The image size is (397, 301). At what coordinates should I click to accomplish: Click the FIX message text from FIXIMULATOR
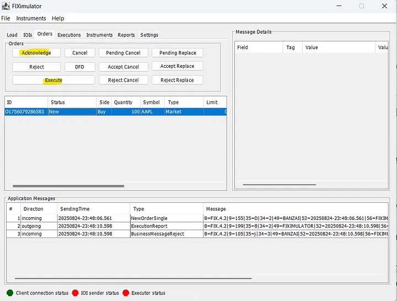[x=296, y=226]
